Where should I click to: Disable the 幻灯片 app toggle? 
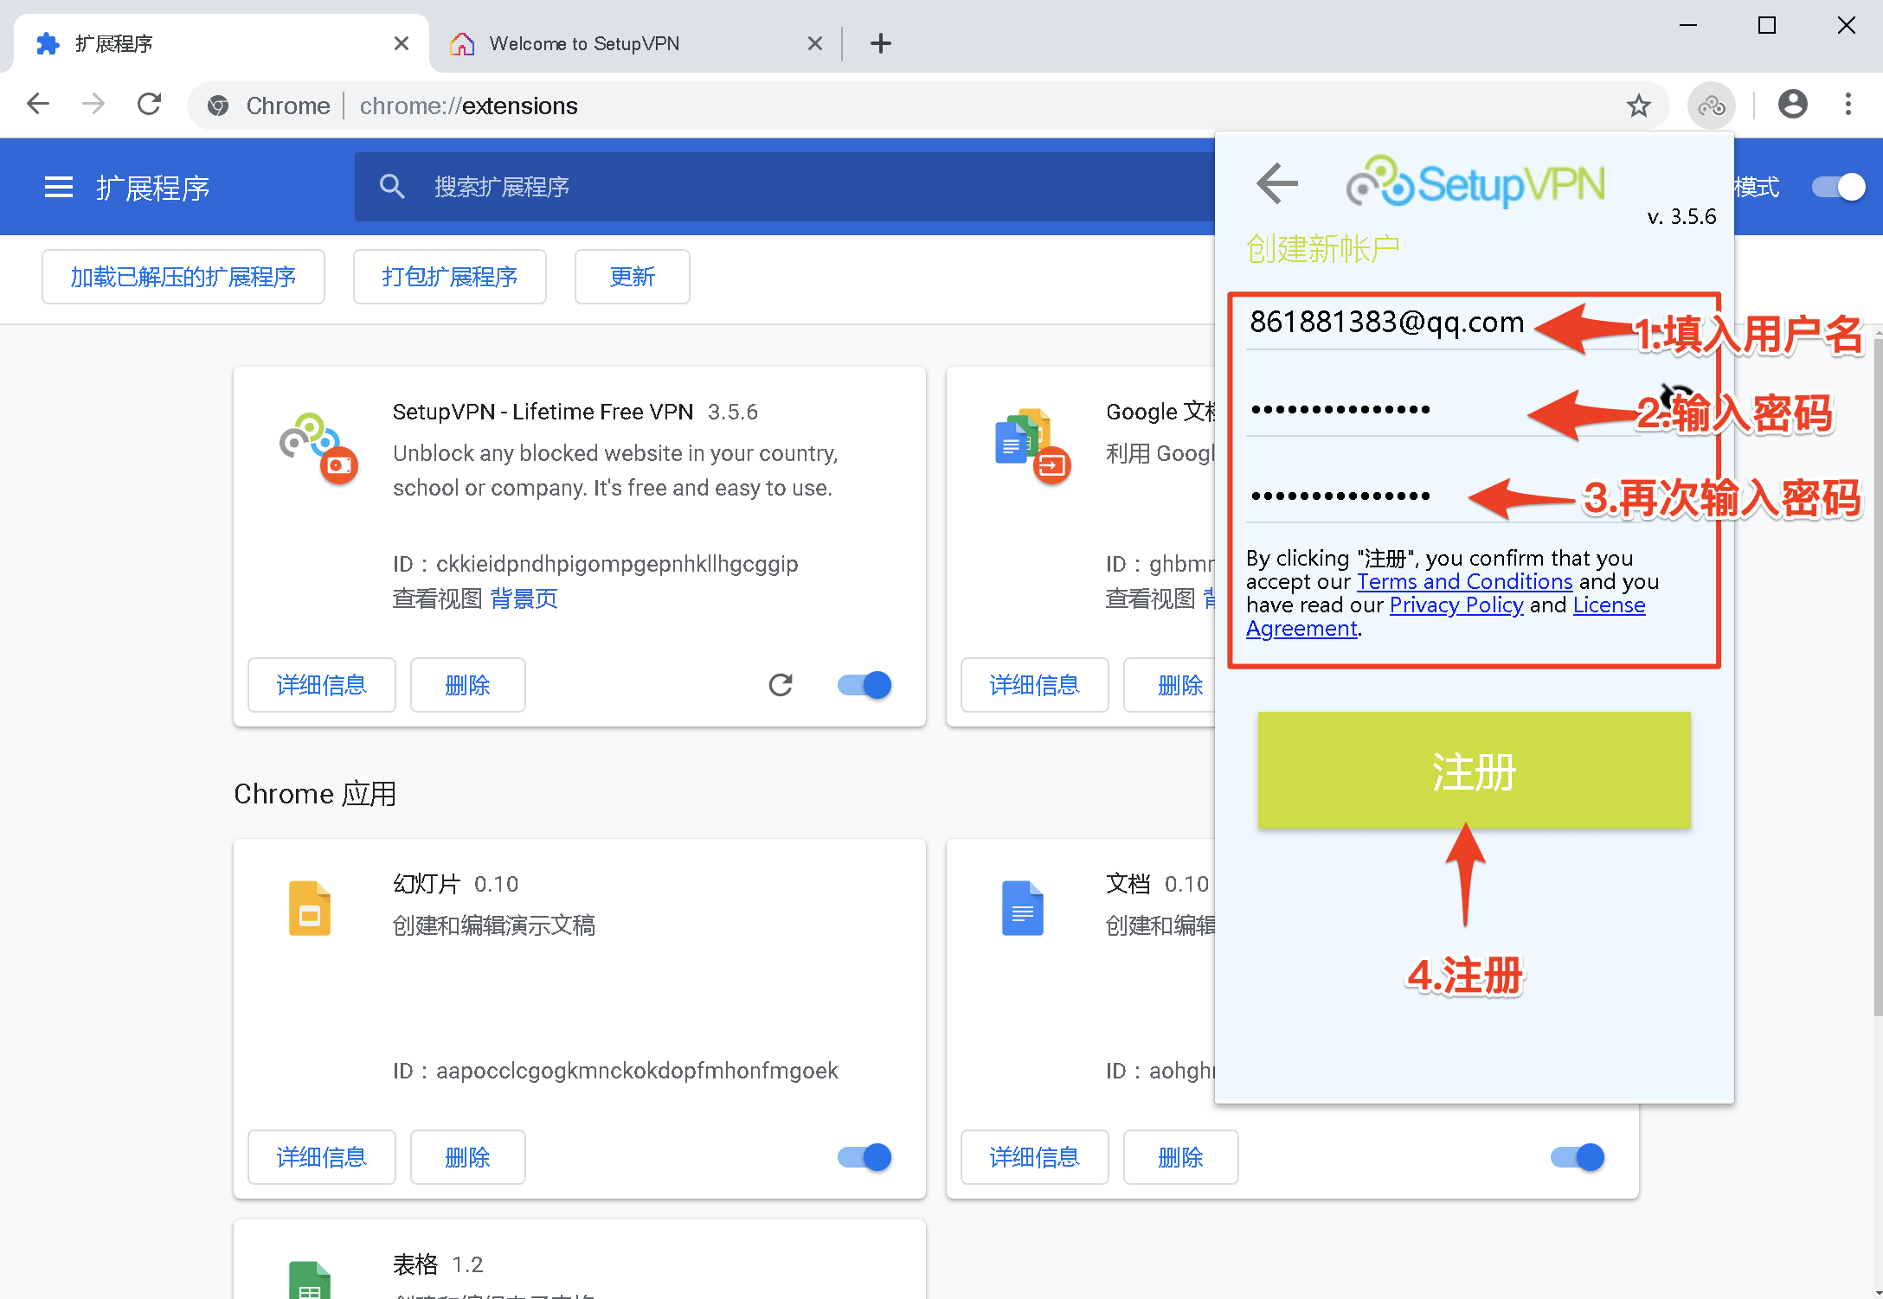coord(864,1157)
